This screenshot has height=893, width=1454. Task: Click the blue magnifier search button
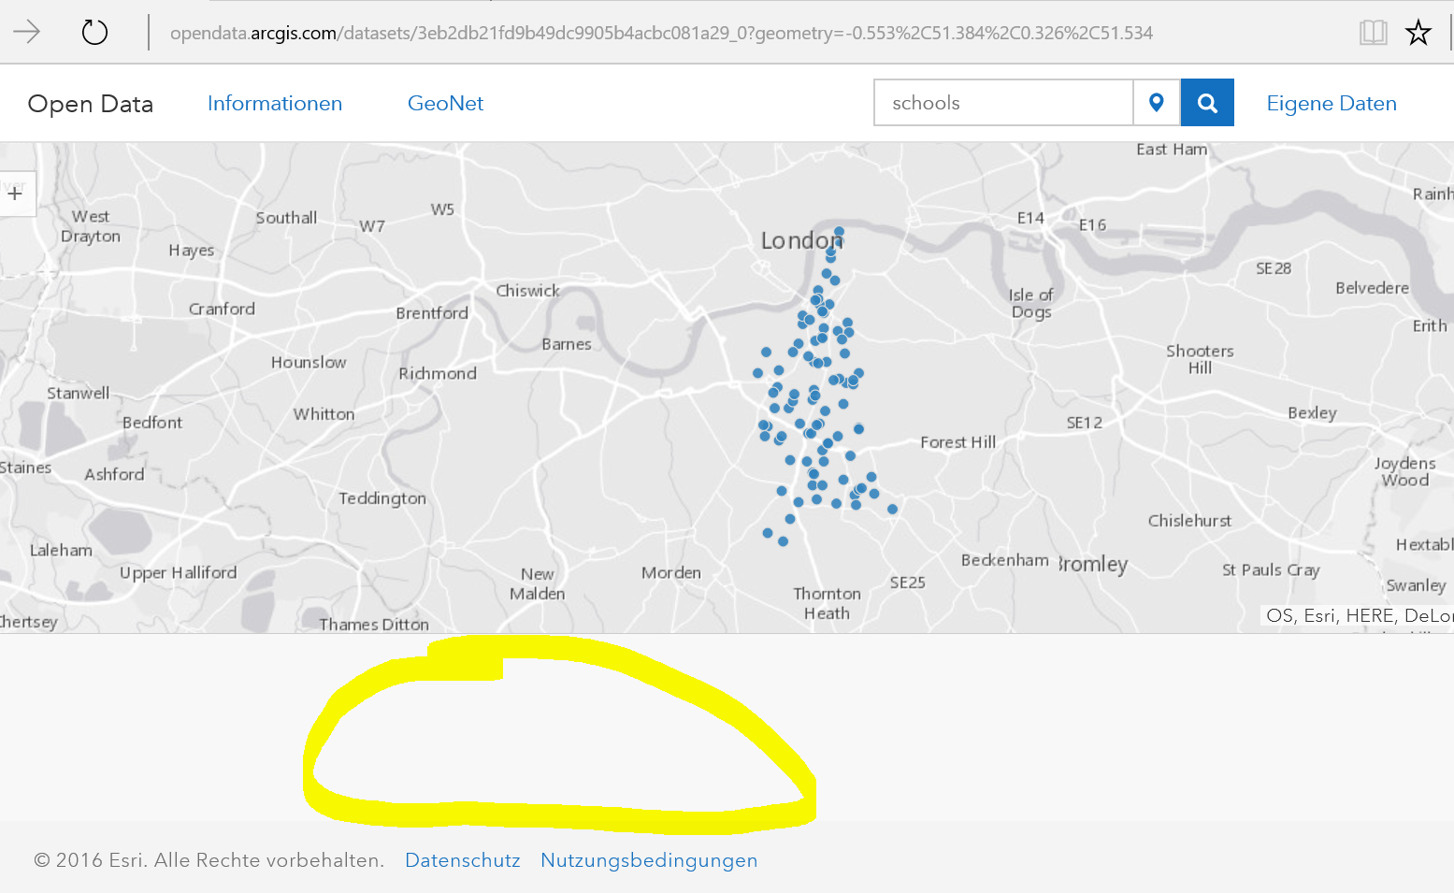[x=1207, y=103]
